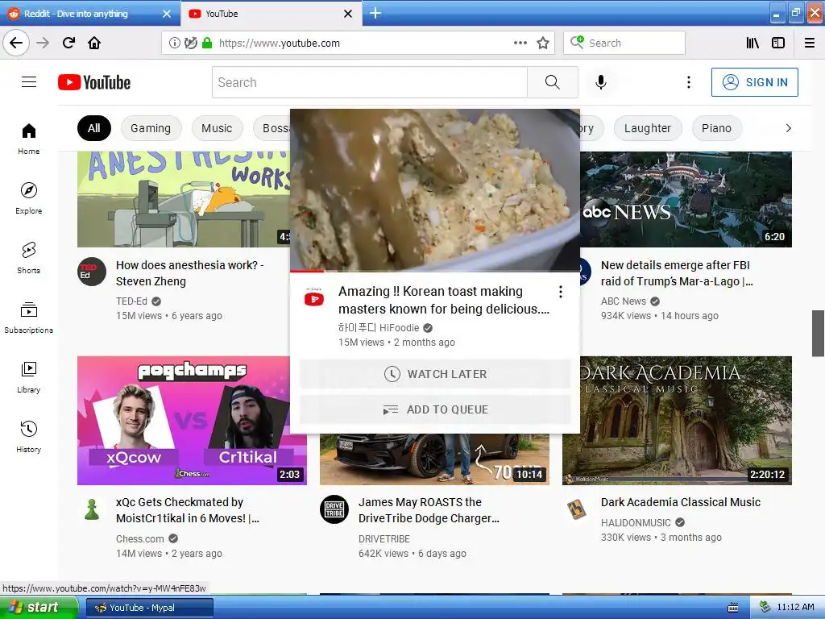Show more filter chips with right chevron
The height and width of the screenshot is (619, 825).
788,128
